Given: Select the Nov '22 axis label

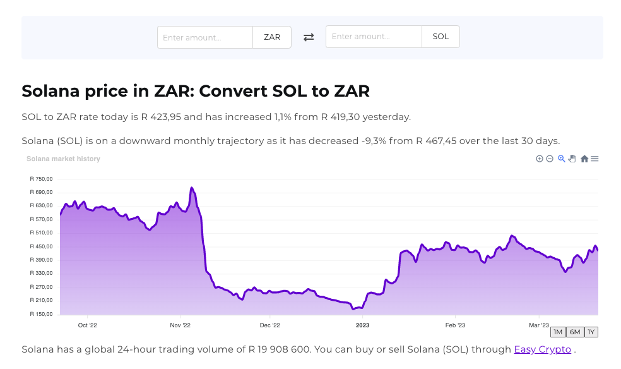Looking at the screenshot, I should click(180, 325).
